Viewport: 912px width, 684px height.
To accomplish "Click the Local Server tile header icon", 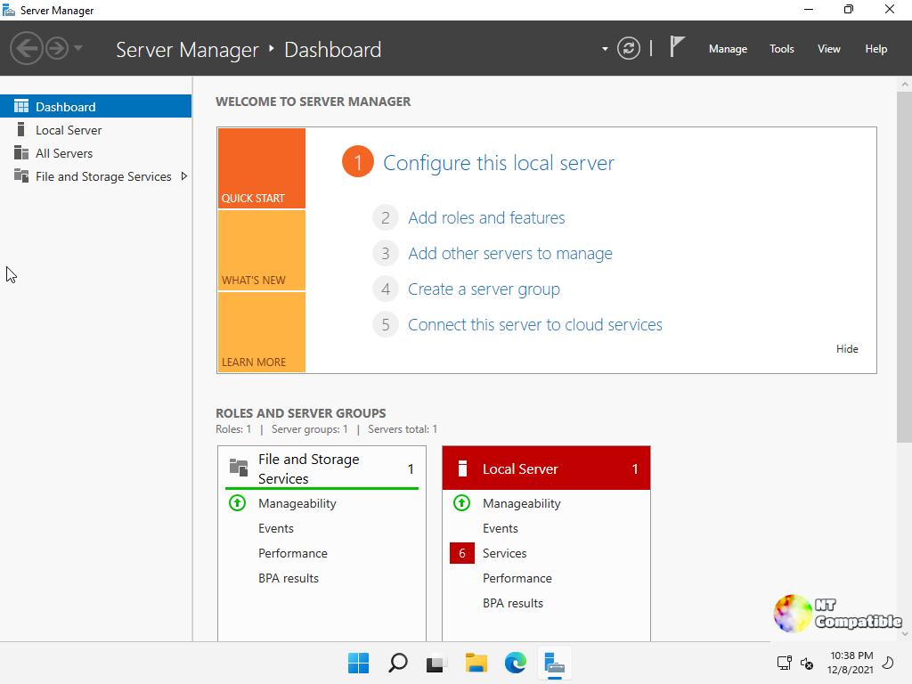I will click(462, 468).
